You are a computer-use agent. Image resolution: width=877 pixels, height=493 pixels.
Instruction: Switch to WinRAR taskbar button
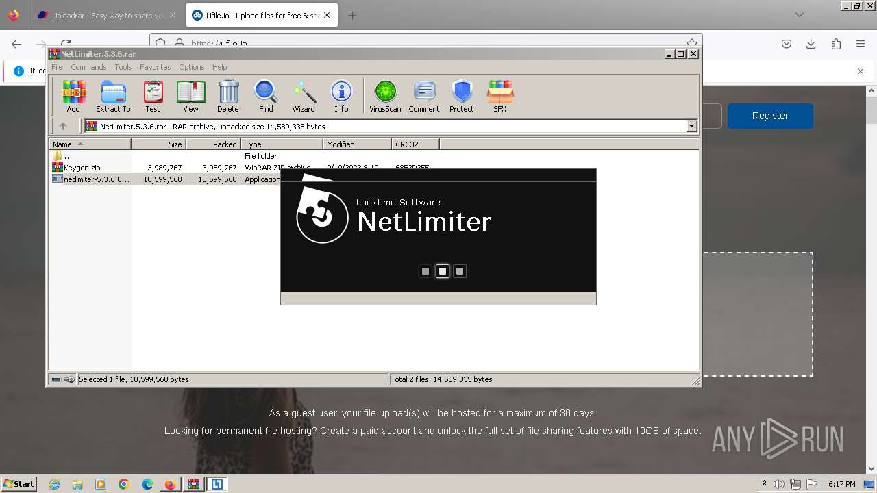point(193,484)
